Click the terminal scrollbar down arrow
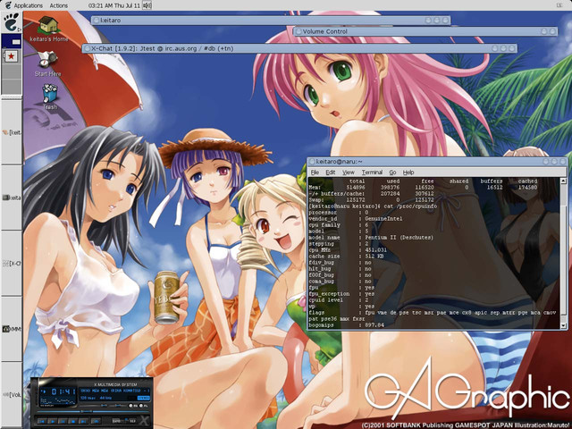Viewport: 572px width, 429px height. click(x=563, y=325)
